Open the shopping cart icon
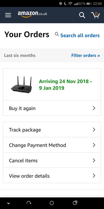Image resolution: width=104 pixels, height=209 pixels. [x=95, y=15]
